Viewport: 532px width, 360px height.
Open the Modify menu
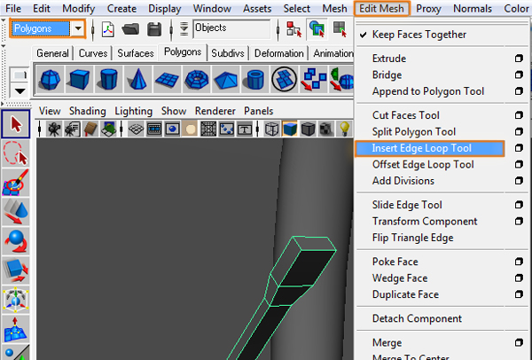[x=78, y=9]
